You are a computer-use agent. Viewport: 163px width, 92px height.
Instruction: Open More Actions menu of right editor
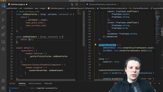coord(159,4)
